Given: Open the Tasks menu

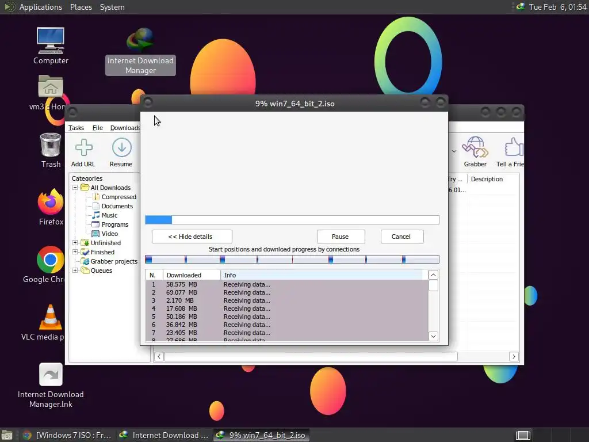Looking at the screenshot, I should coord(76,128).
